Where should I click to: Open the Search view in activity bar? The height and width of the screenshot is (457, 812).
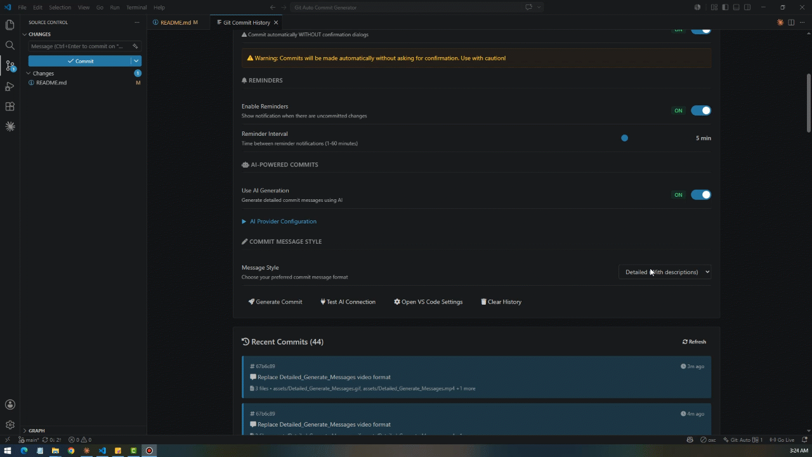[x=10, y=46]
